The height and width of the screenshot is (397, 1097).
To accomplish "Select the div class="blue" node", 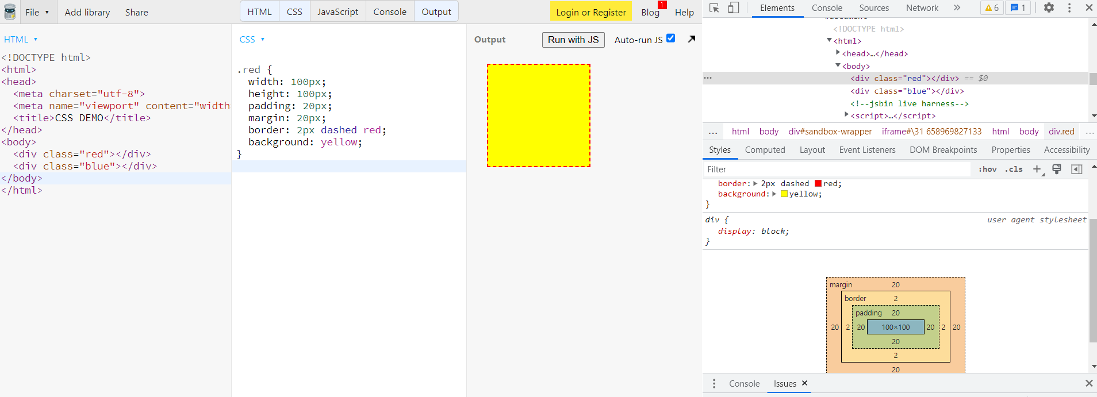I will point(907,91).
